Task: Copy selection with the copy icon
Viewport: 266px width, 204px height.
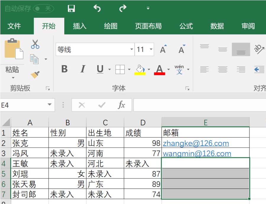Action: click(35, 59)
